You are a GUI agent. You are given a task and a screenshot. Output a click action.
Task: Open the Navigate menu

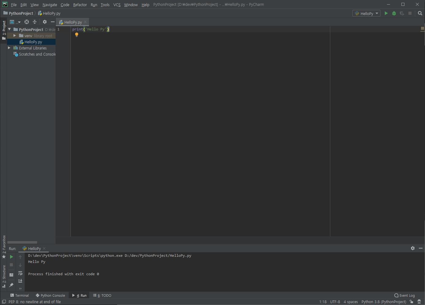(x=50, y=5)
